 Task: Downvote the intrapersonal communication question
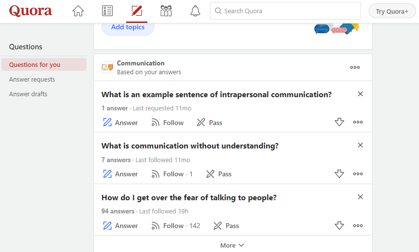(339, 122)
